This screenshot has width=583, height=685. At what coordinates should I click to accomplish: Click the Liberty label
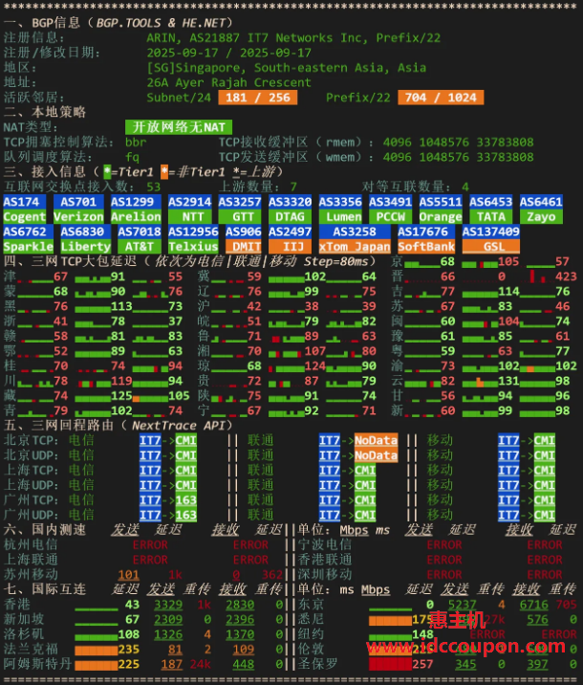tap(85, 247)
